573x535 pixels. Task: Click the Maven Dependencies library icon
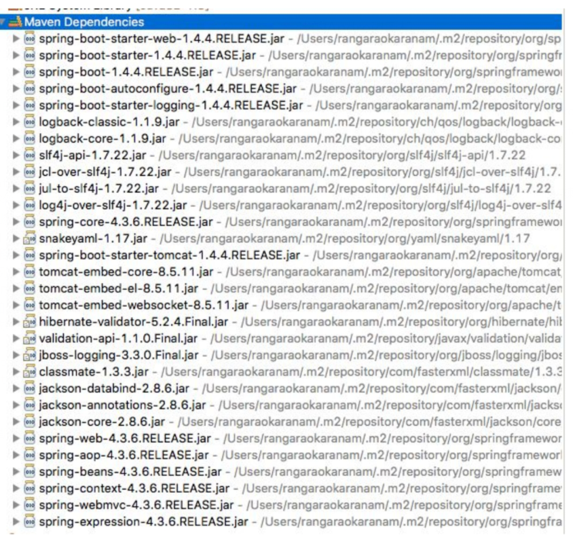pos(15,22)
